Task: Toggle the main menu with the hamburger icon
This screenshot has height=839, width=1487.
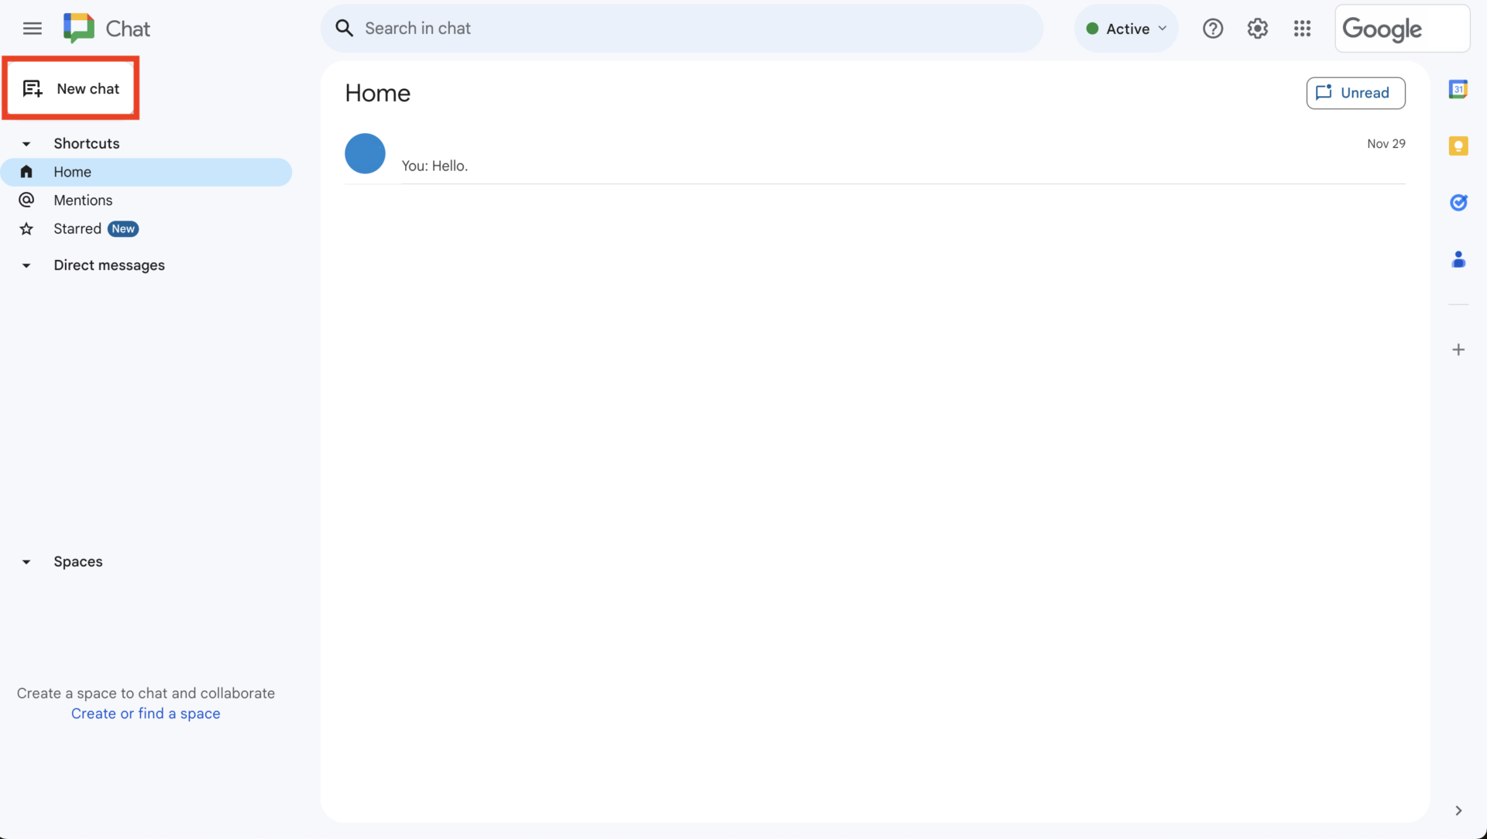Action: tap(32, 28)
